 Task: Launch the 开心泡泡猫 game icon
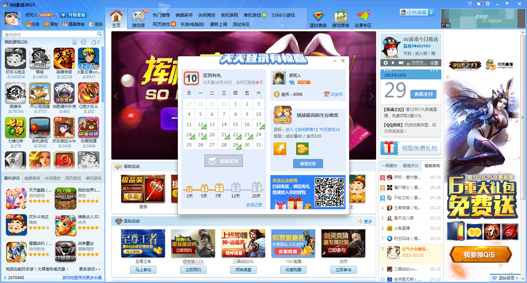(x=40, y=93)
